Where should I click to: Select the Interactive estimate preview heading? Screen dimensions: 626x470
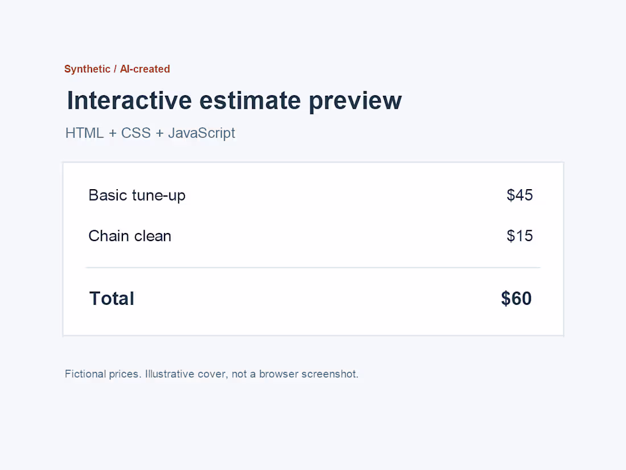pos(234,100)
